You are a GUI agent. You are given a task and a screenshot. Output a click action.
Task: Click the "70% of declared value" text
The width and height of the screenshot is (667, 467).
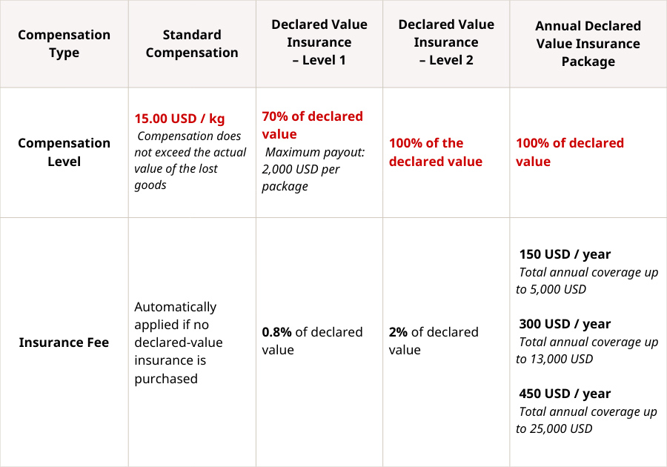tap(312, 125)
